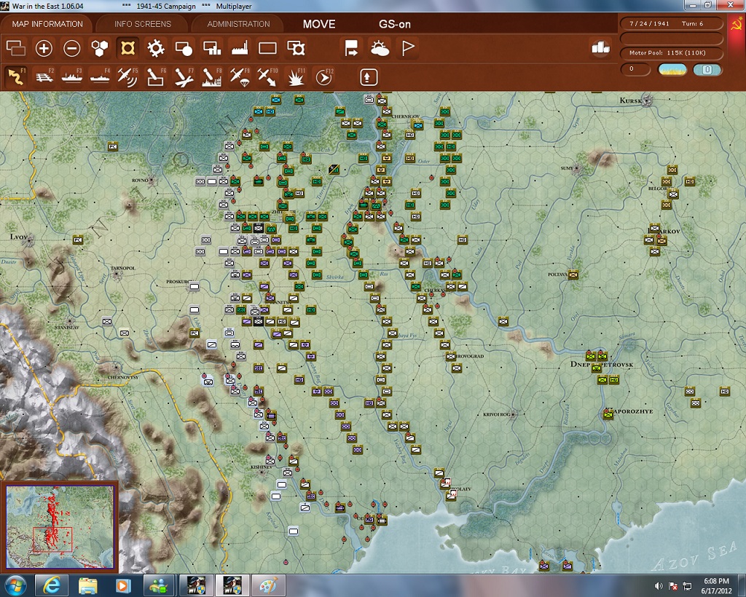746x597 pixels.
Task: Open the Paint app in taskbar
Action: click(x=269, y=585)
